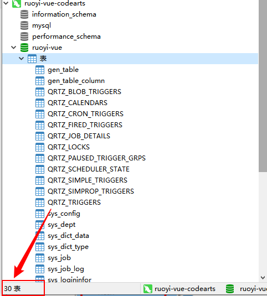Click the scroll down arrow of tree scrollbar
Screen dimensions: 267x296
pos(263,278)
